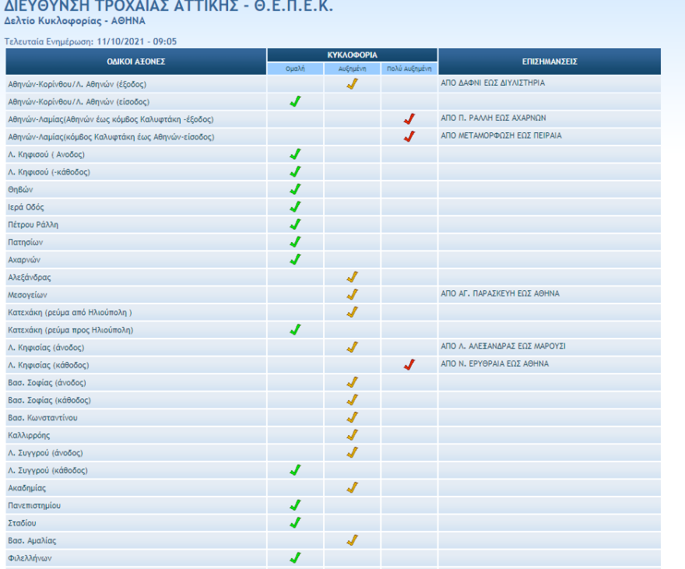Viewport: 685px width, 569px height.
Task: Select the Πολύ Αυξημένη sub-column header
Action: pyautogui.click(x=409, y=69)
